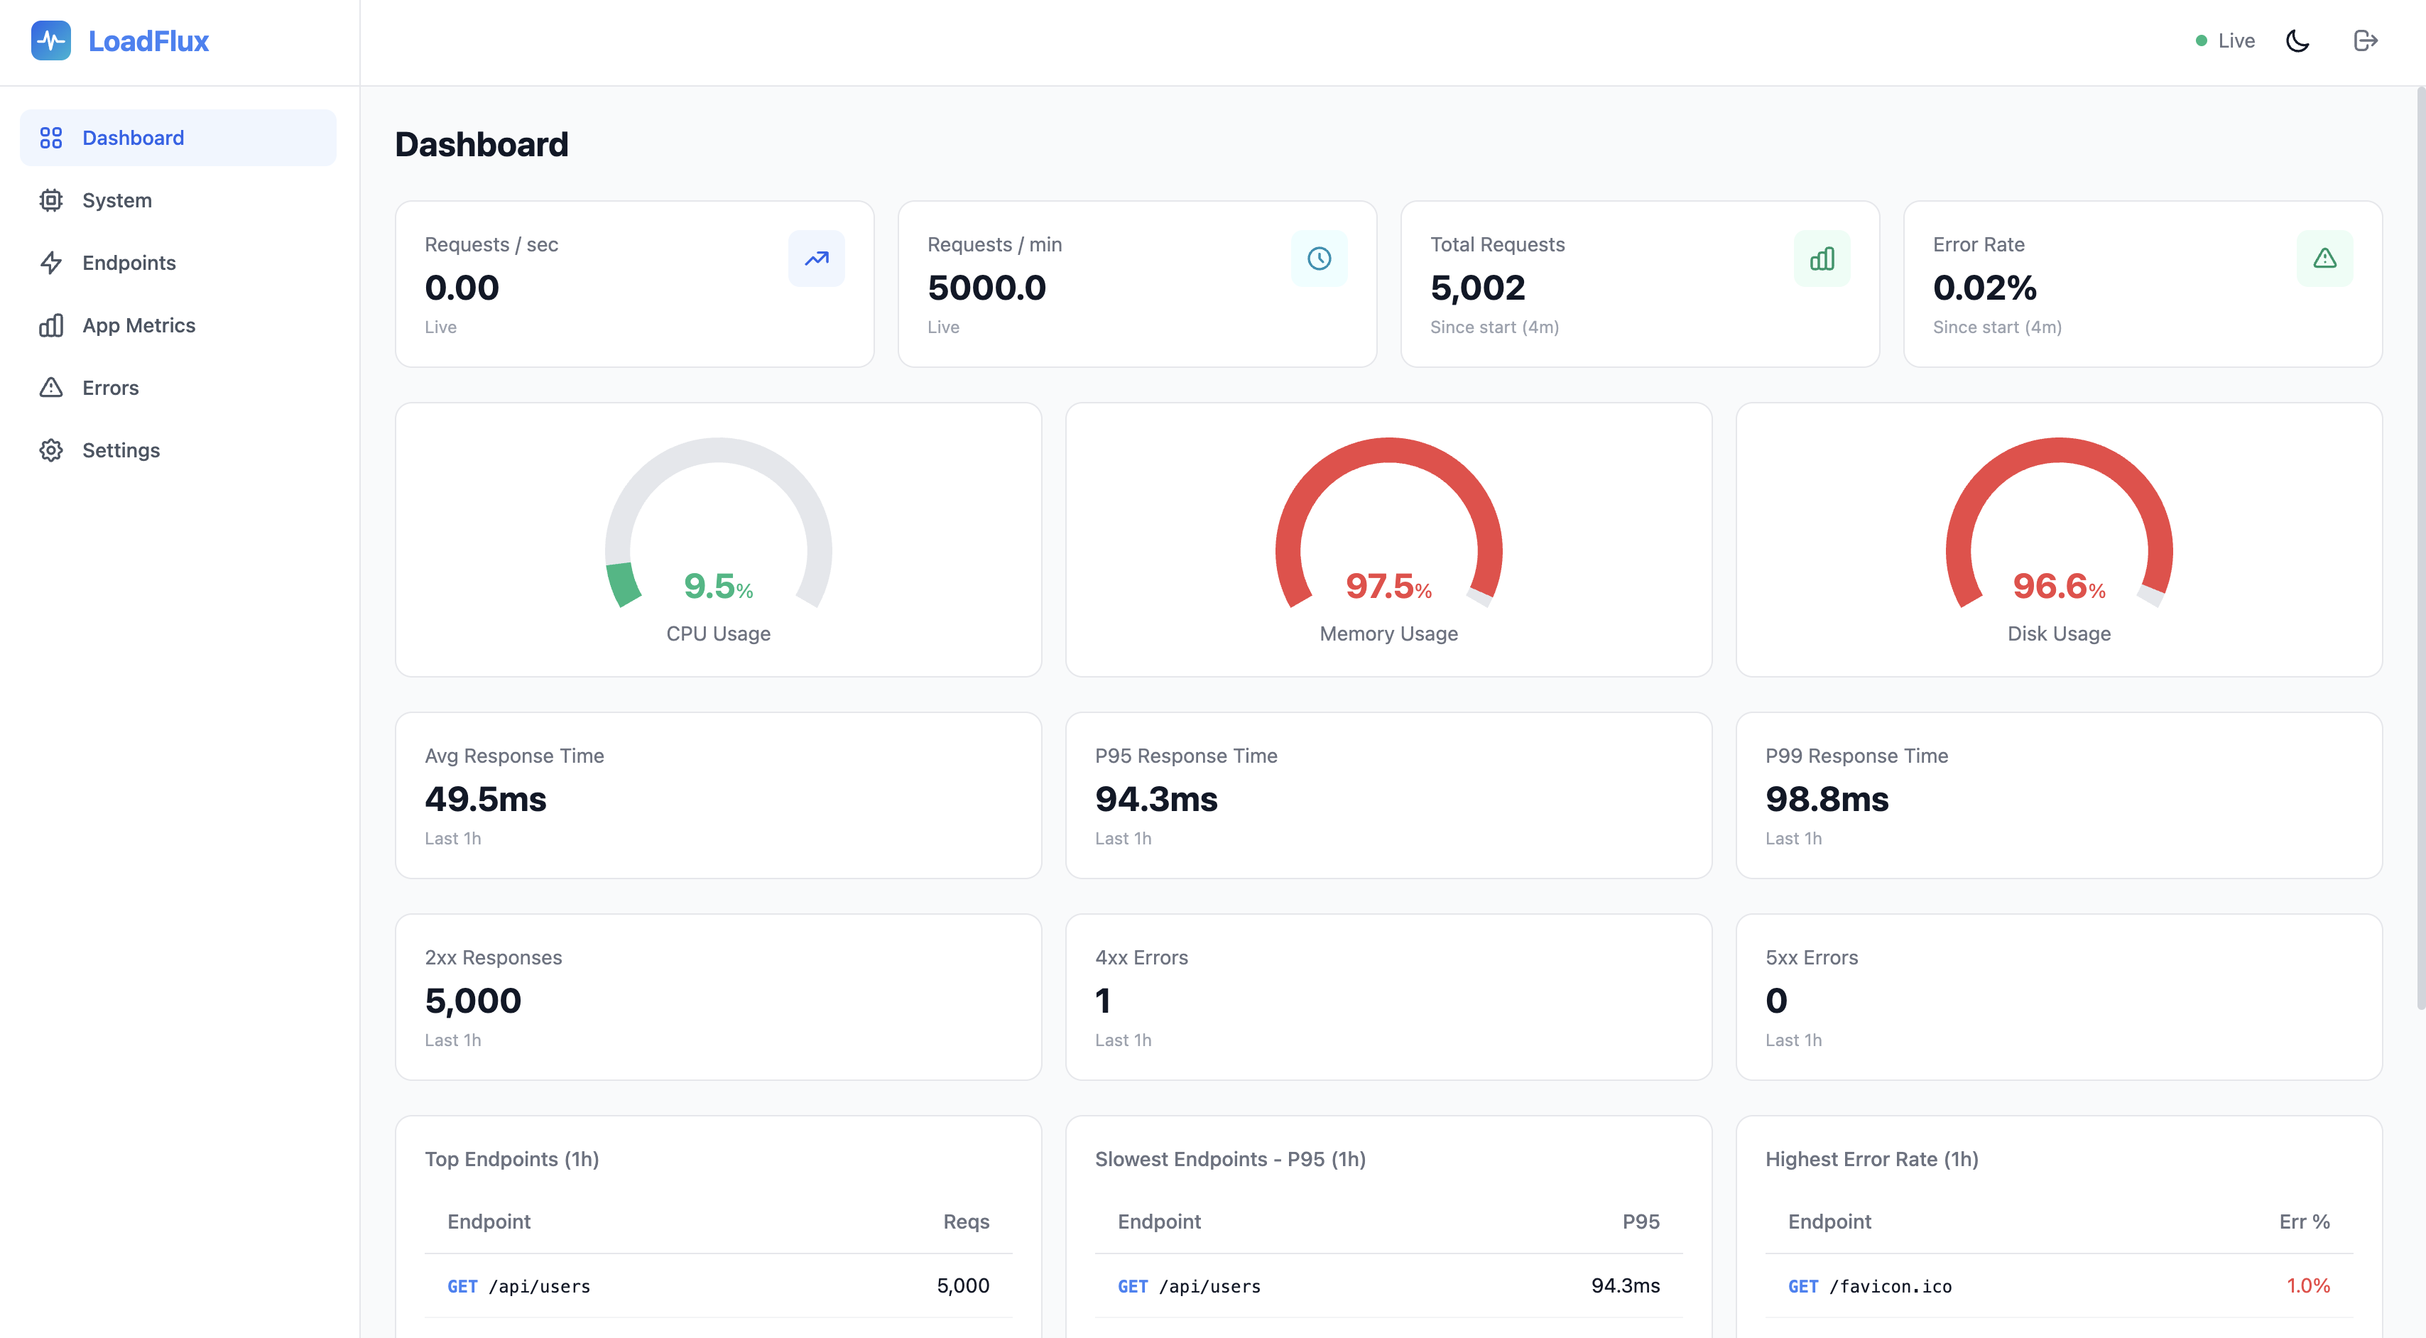
Task: Click the LoadFlux brand name
Action: pyautogui.click(x=148, y=40)
